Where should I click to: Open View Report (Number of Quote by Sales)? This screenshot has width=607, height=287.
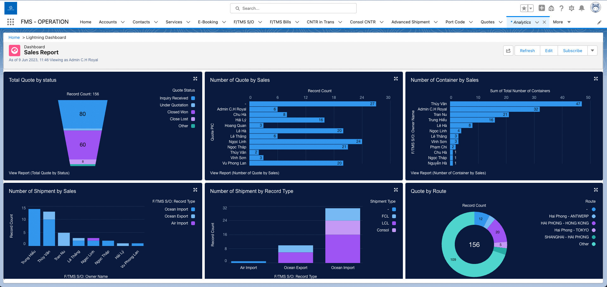pyautogui.click(x=245, y=173)
